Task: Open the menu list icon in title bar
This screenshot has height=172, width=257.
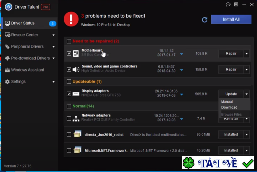Action: click(236, 5)
